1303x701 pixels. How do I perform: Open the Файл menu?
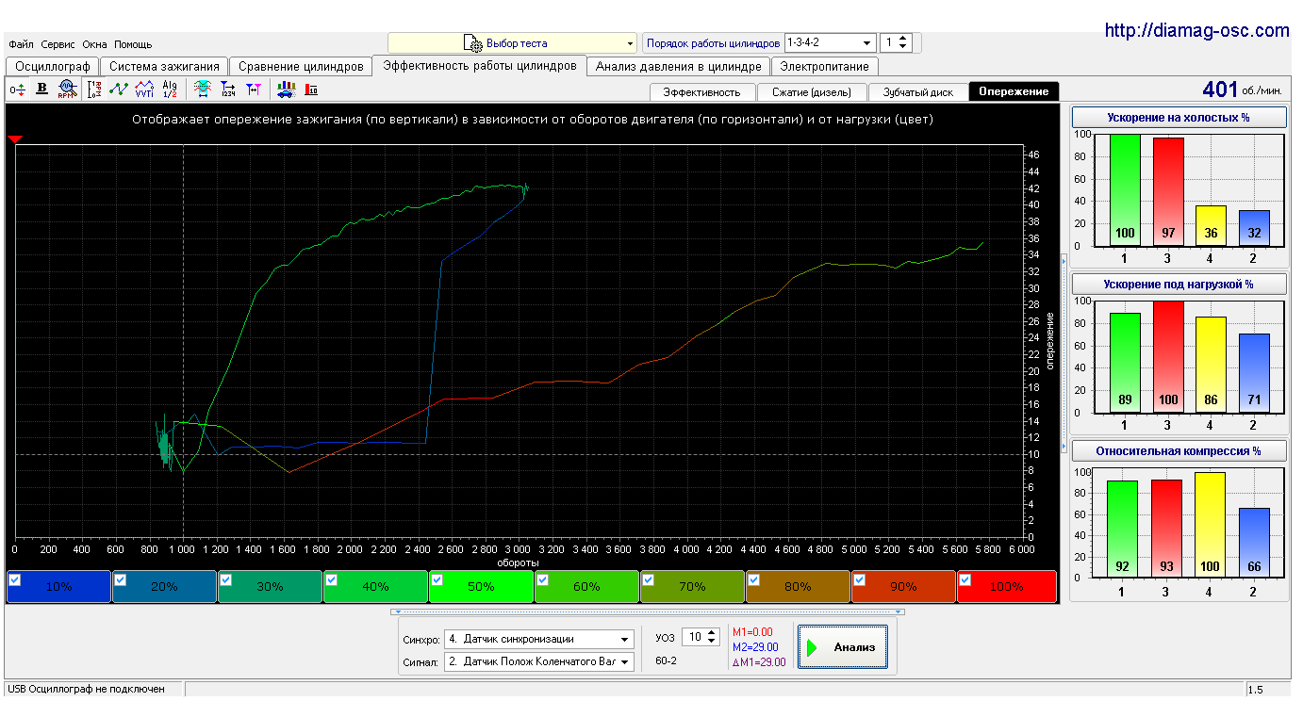point(21,44)
